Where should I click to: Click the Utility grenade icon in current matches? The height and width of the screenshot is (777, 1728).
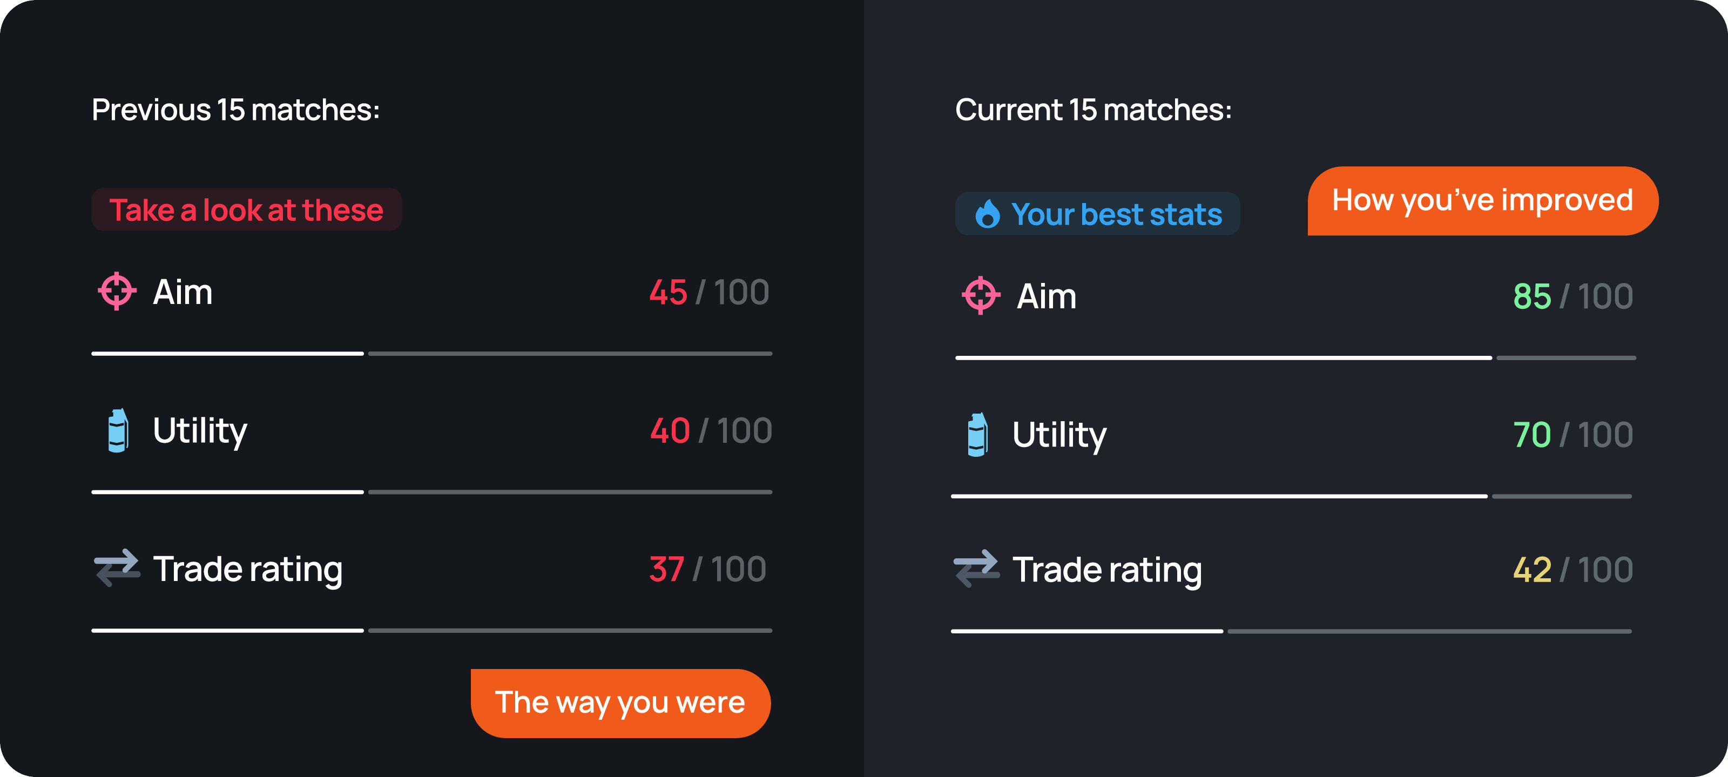[977, 434]
